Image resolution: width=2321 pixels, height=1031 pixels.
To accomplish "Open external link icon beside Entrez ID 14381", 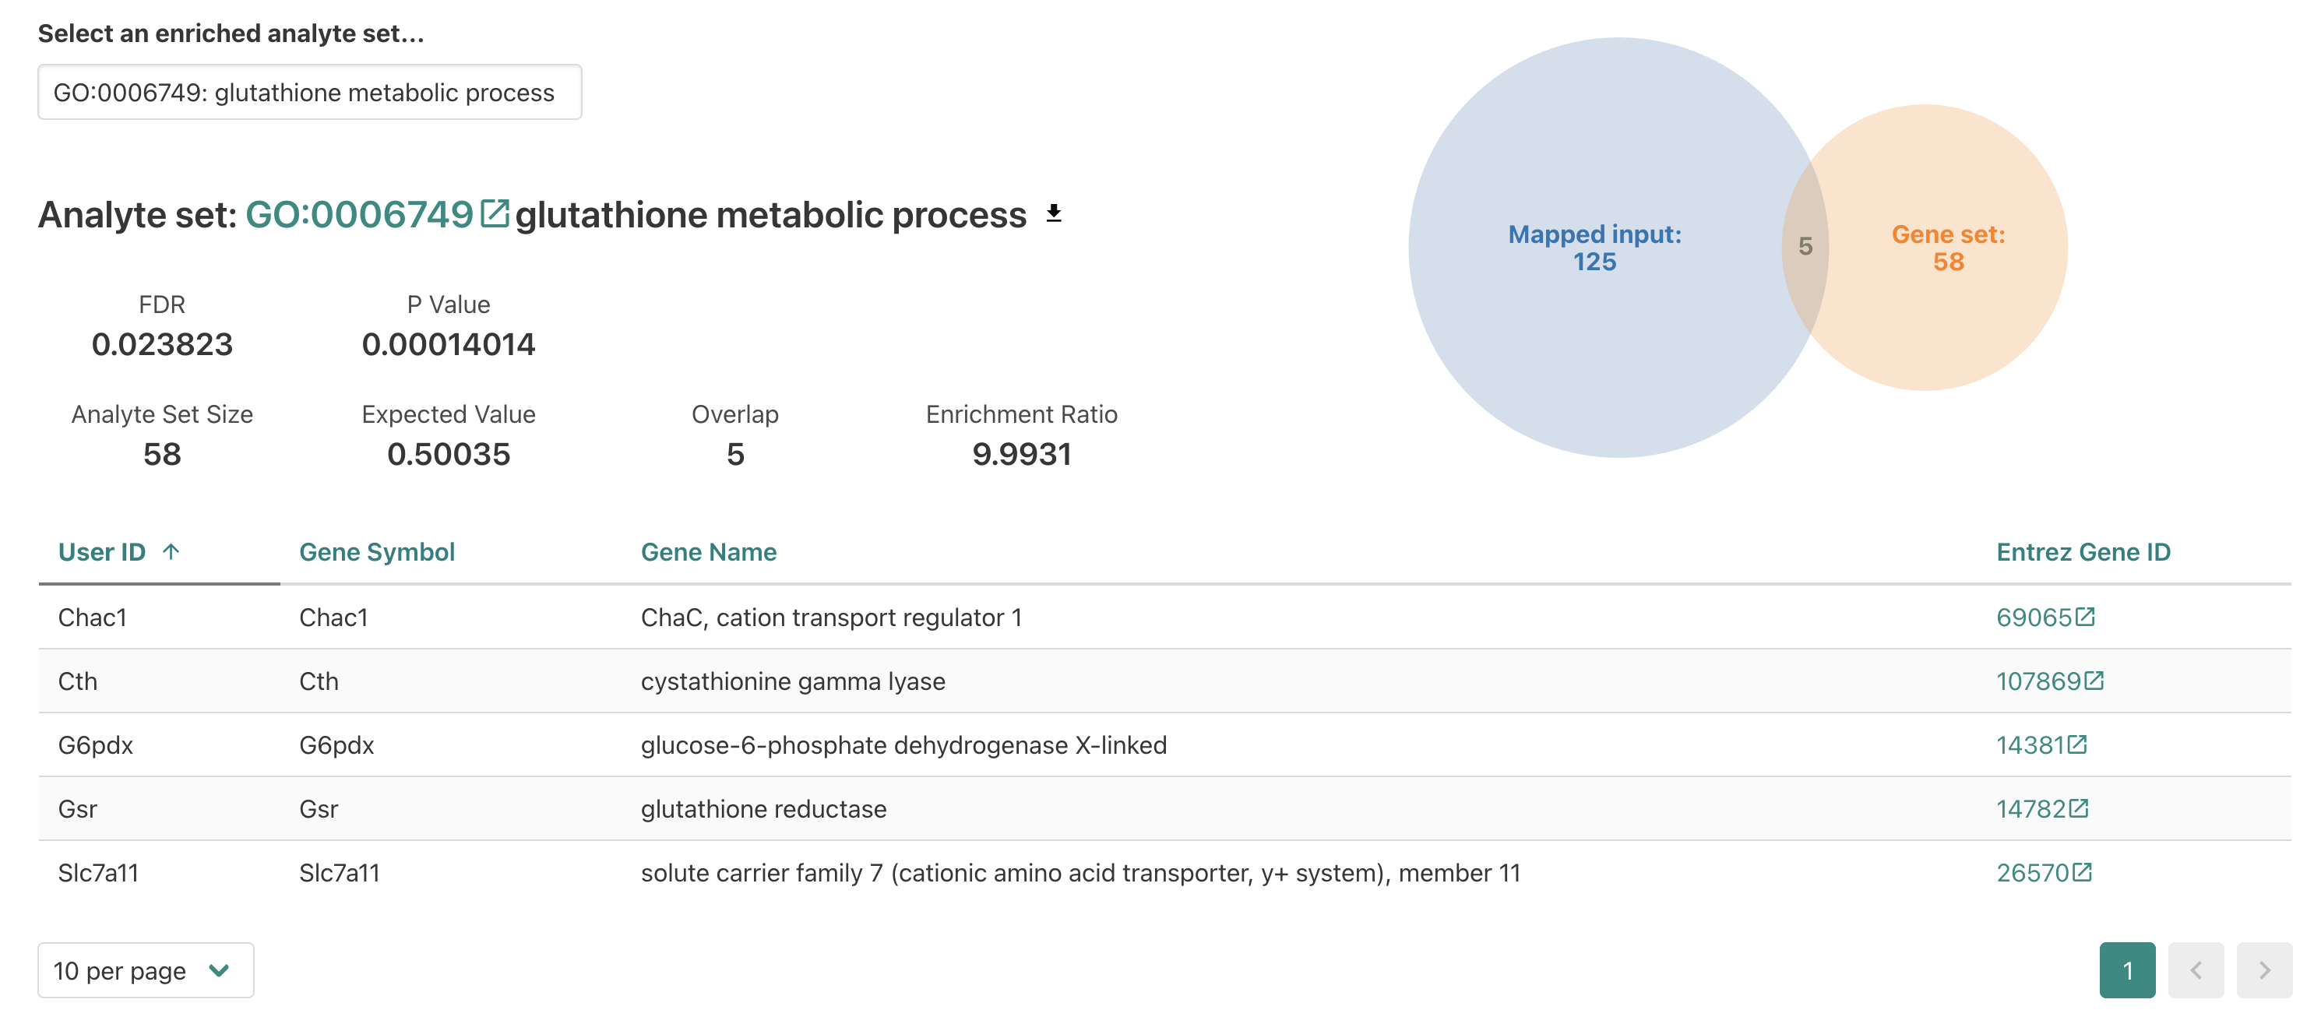I will (2078, 744).
